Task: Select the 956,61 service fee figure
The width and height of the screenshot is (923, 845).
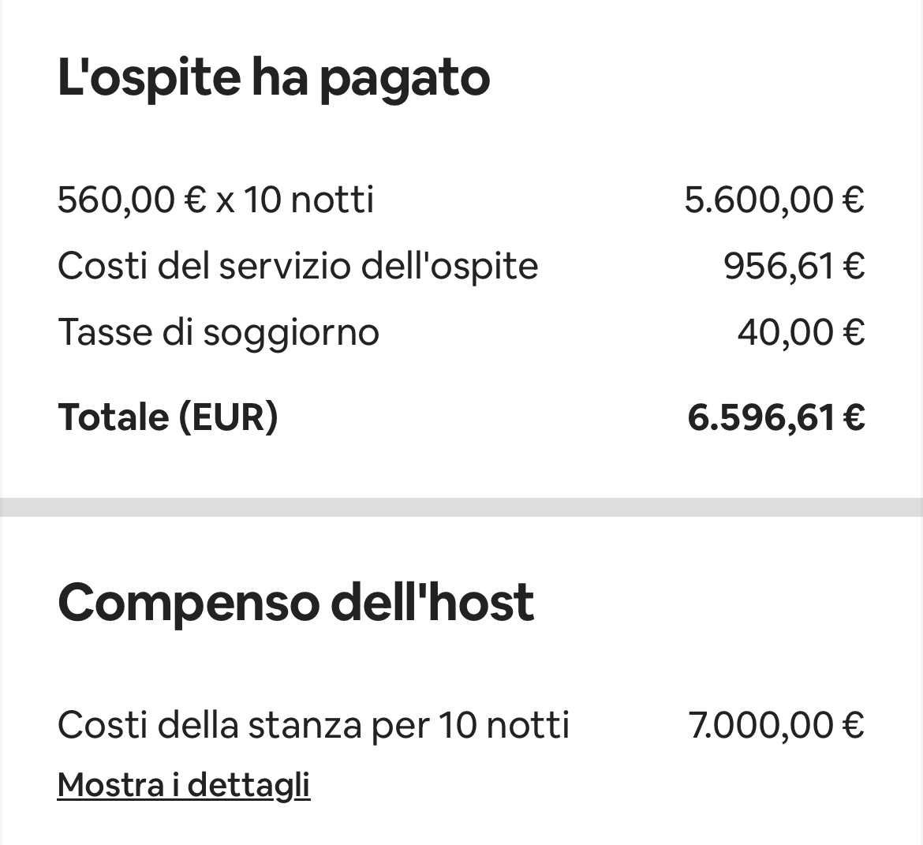Action: point(779,265)
